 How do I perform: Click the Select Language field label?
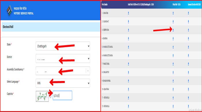point(13,82)
